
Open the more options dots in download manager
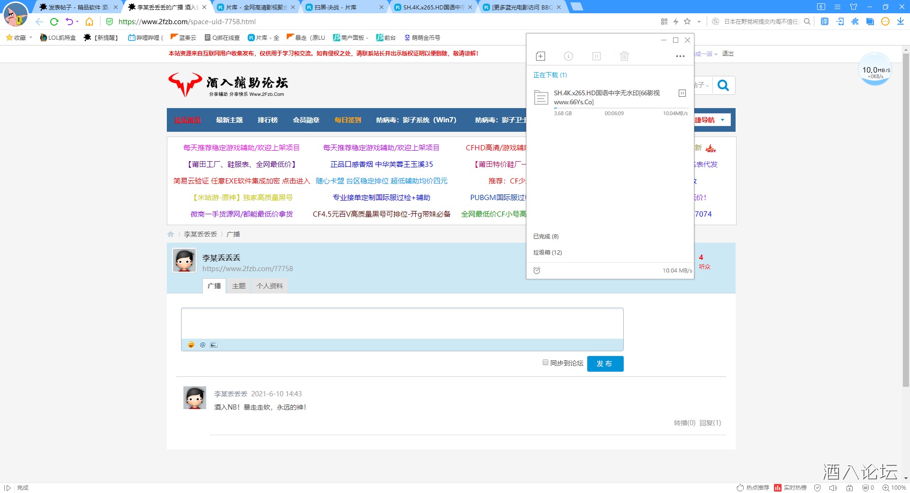680,56
